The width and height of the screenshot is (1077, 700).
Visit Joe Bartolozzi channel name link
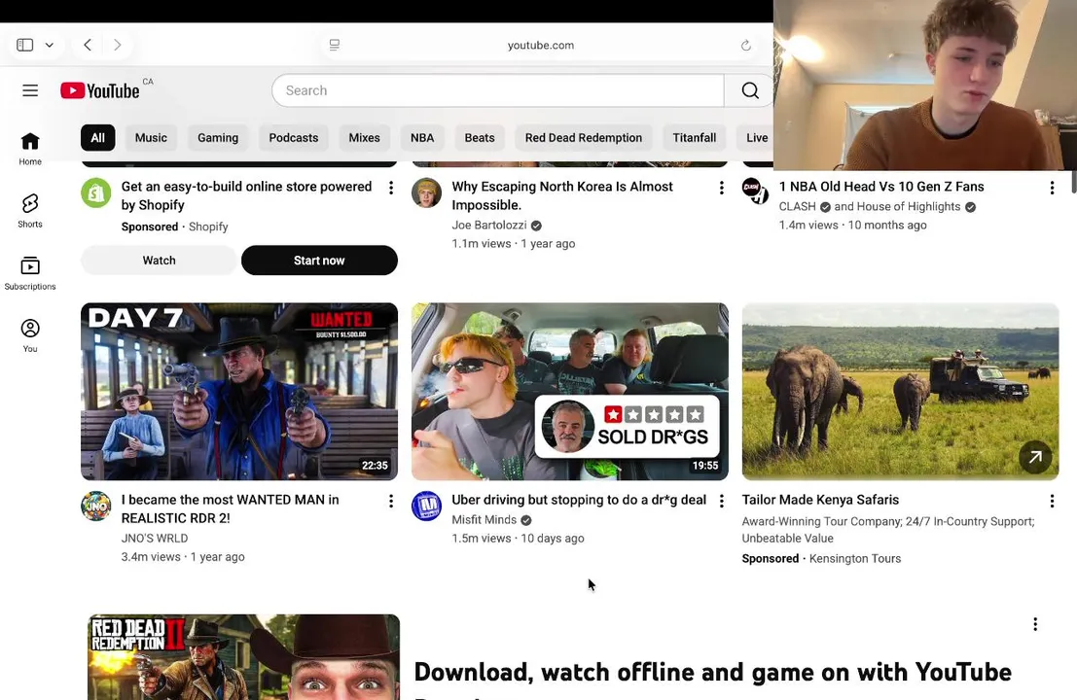[489, 226]
